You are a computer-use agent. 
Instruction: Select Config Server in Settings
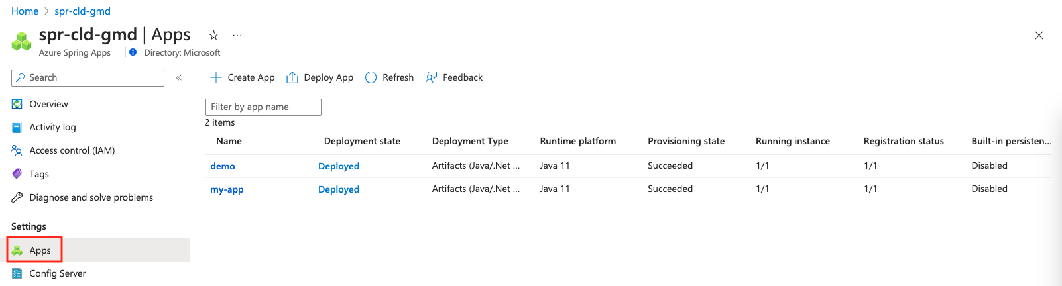pyautogui.click(x=57, y=273)
